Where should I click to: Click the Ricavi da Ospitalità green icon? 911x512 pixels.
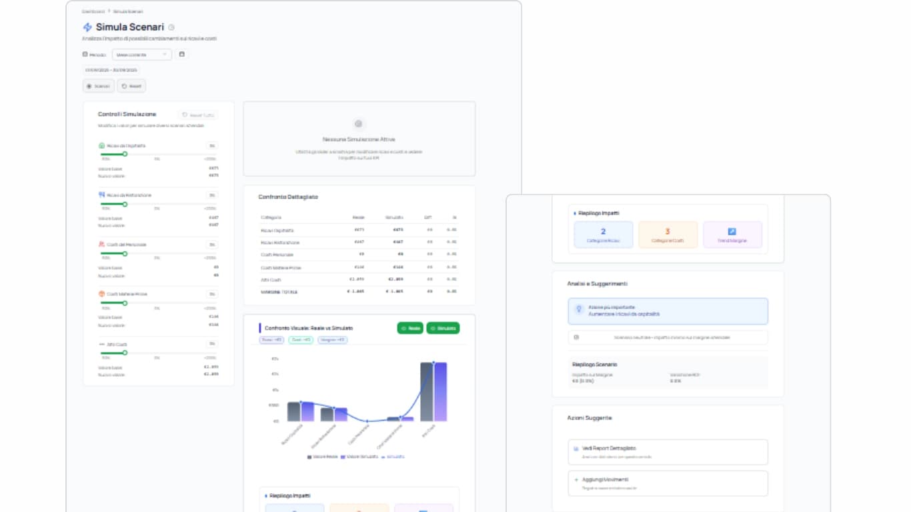[x=102, y=145]
